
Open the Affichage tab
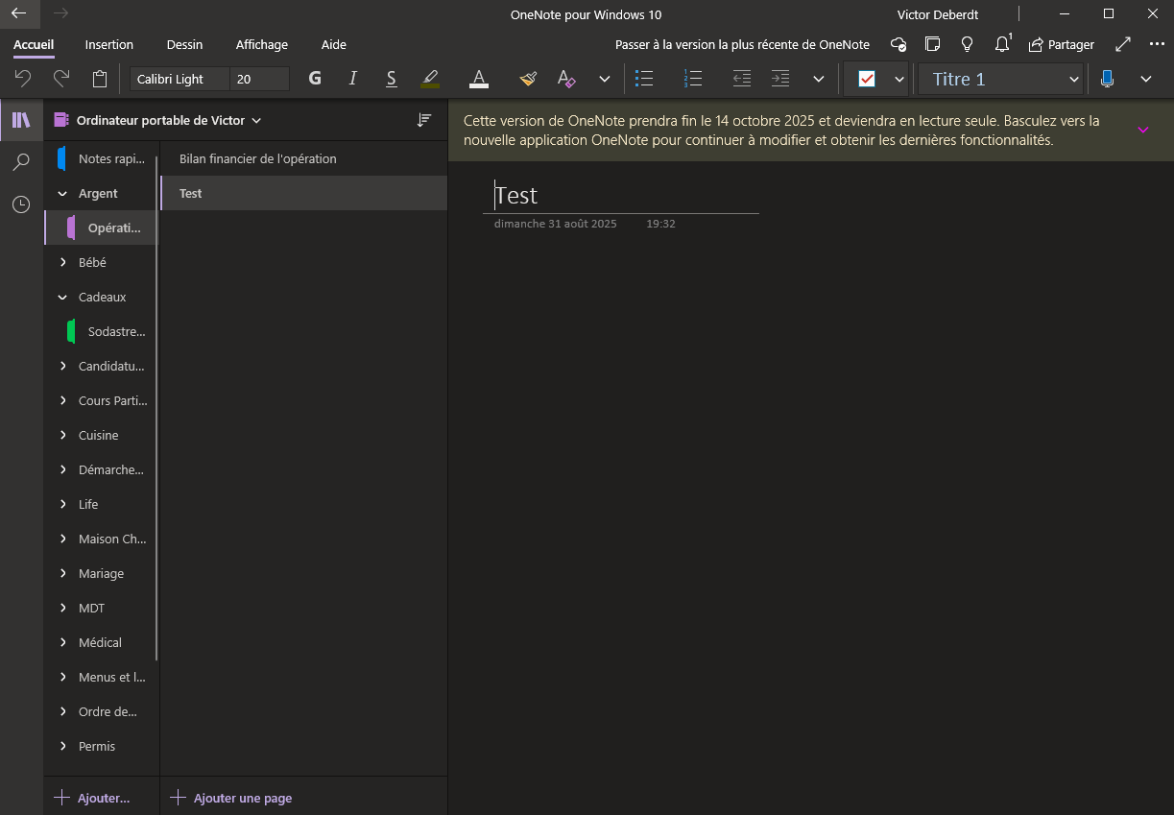point(262,44)
